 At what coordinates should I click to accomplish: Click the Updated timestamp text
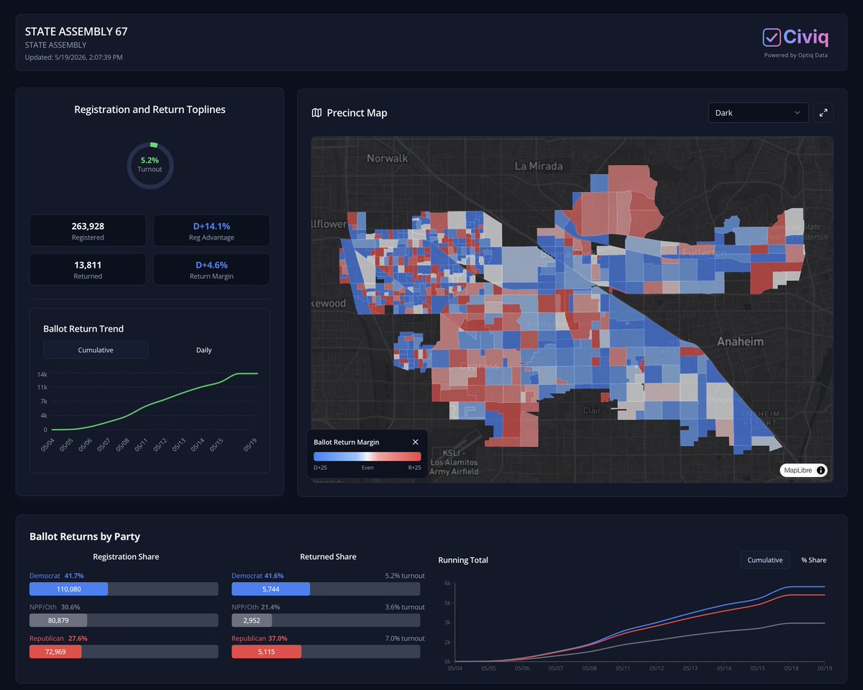pyautogui.click(x=74, y=57)
